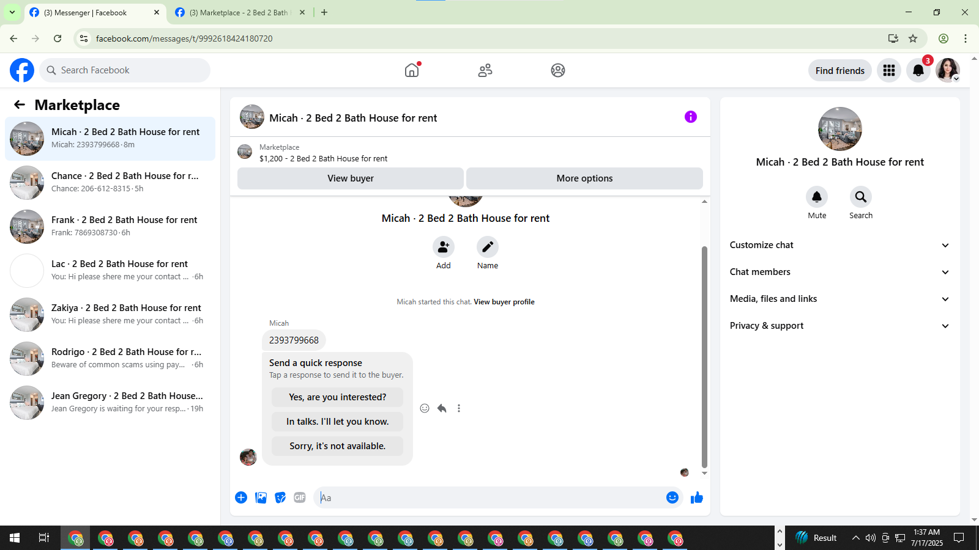This screenshot has width=979, height=550.
Task: Open a new Chrome tab
Action: click(x=324, y=12)
